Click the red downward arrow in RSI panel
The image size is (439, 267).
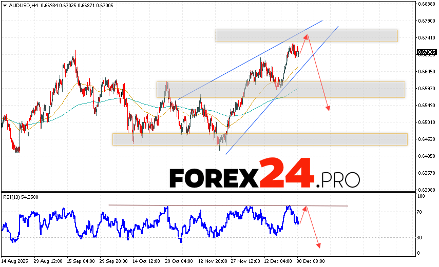tap(313, 229)
